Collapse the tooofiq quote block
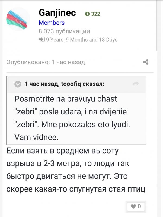 tap(18, 84)
